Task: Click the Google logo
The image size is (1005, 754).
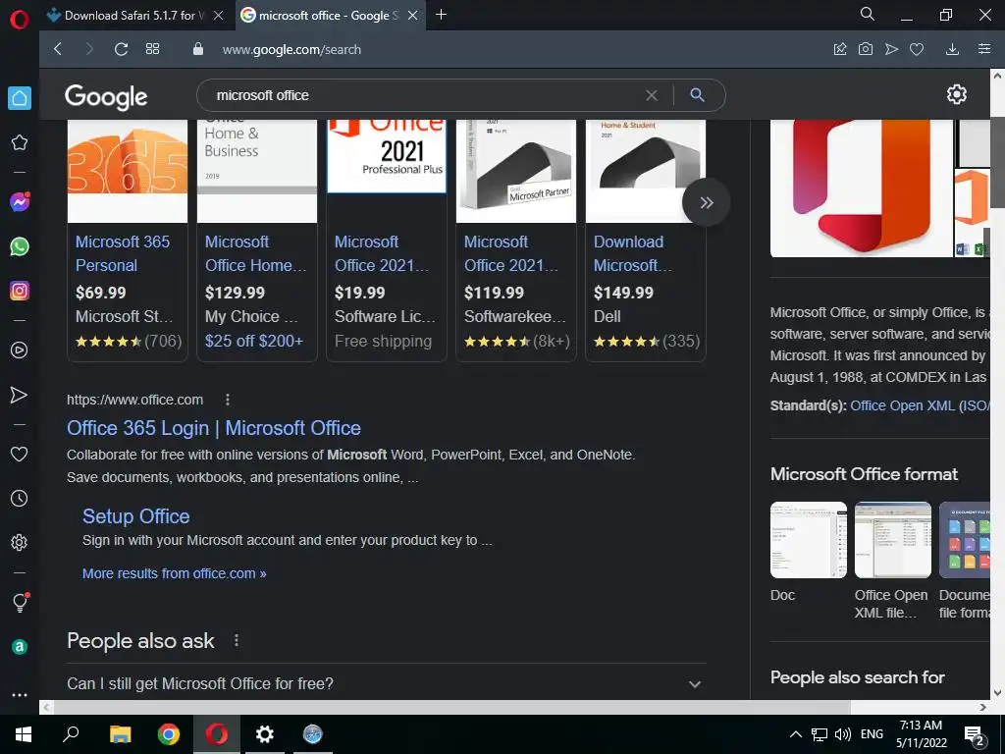Action: [x=106, y=96]
